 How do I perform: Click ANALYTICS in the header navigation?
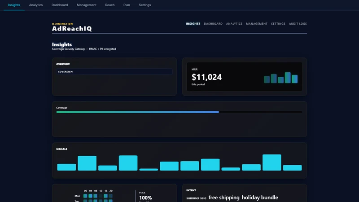click(x=234, y=24)
